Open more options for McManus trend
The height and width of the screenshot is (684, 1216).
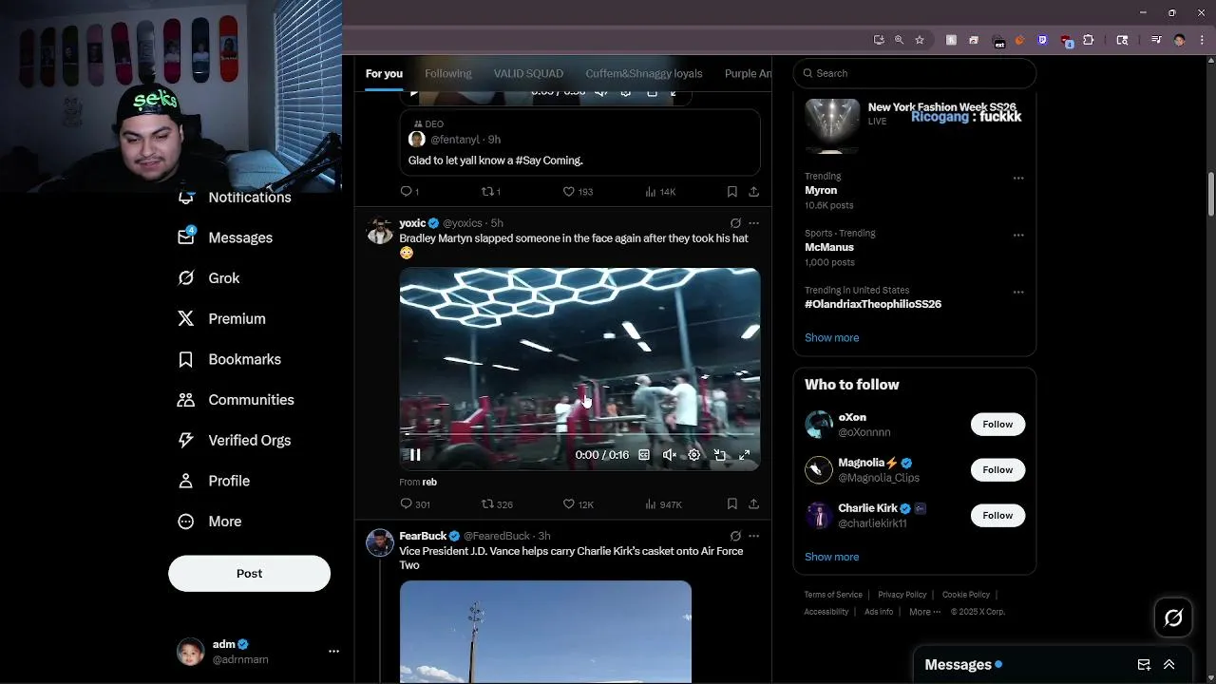click(1018, 235)
